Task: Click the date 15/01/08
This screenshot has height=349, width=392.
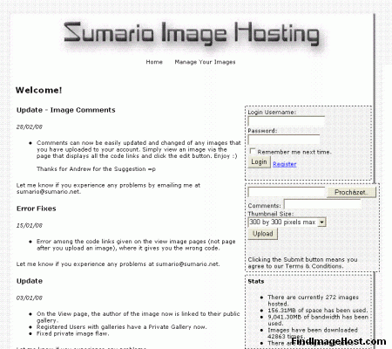Action: (30, 225)
